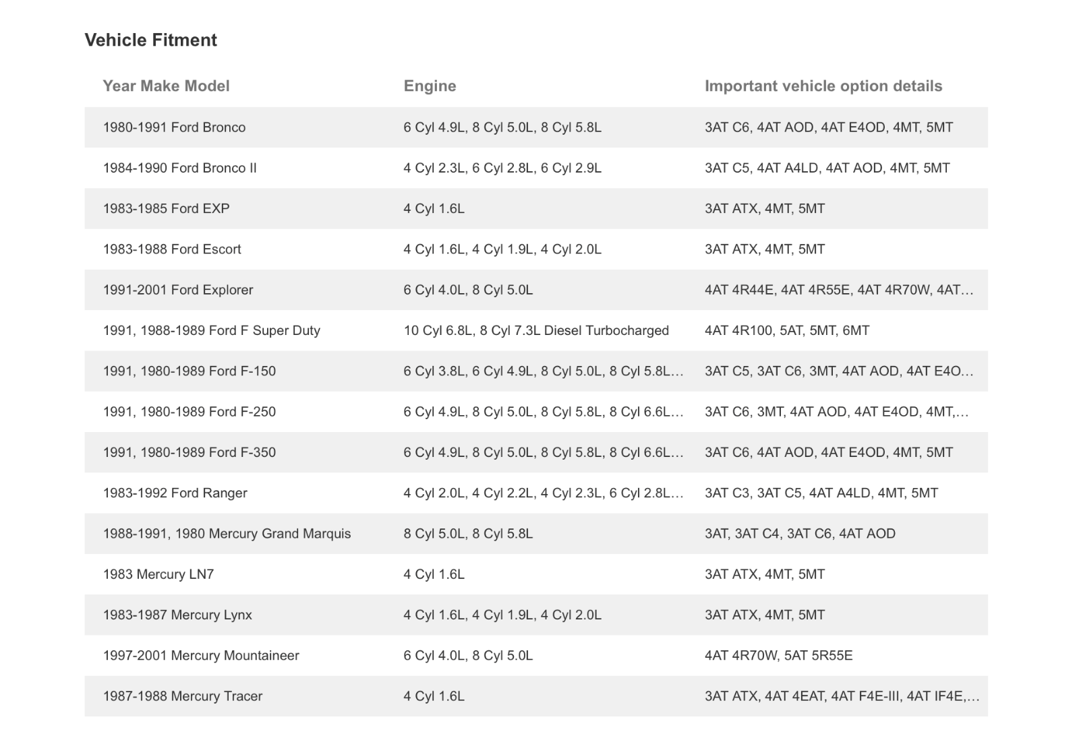Select the Mercury Grand Marquis entry
Image resolution: width=1079 pixels, height=736 pixels.
pos(227,534)
